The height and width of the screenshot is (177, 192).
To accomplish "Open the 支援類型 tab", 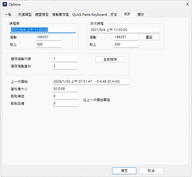I will point(25,14).
